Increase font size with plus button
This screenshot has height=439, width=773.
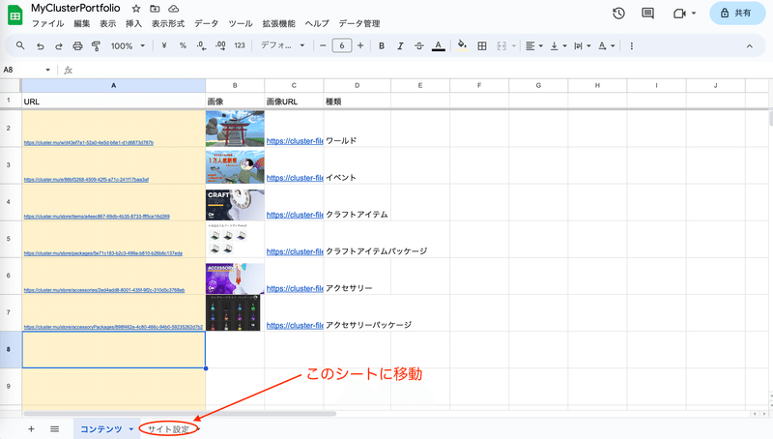click(x=360, y=45)
